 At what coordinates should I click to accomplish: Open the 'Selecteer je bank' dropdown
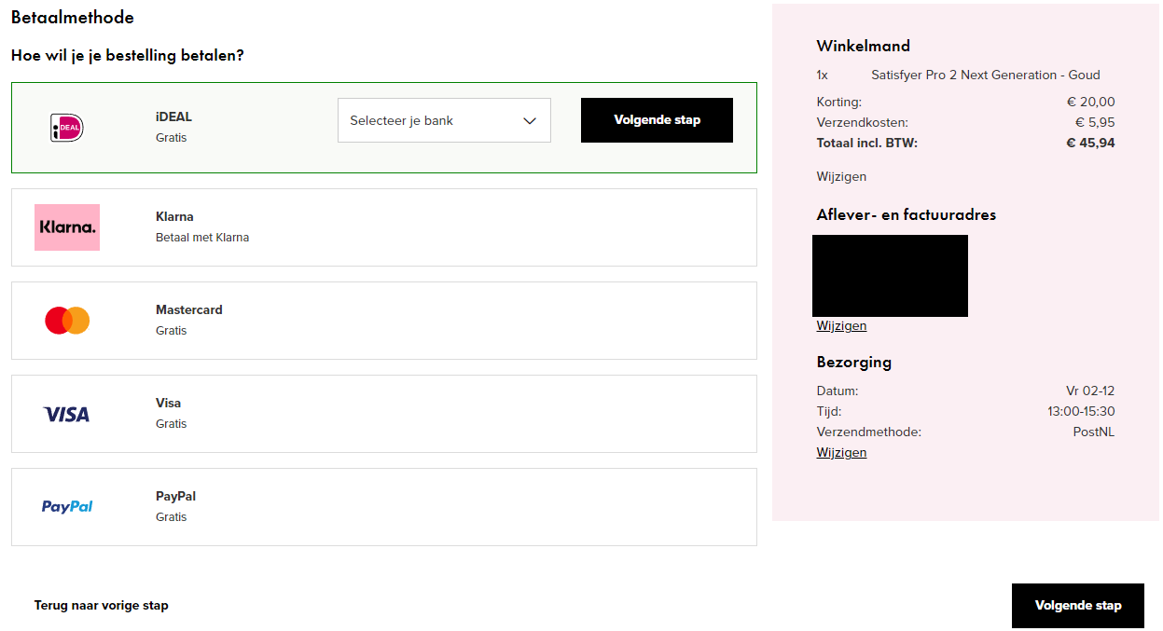click(429, 121)
